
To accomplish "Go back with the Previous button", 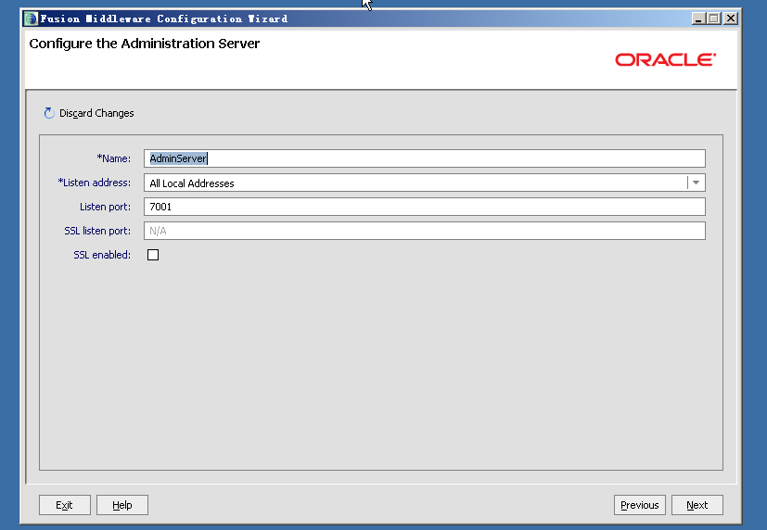I will tap(639, 505).
